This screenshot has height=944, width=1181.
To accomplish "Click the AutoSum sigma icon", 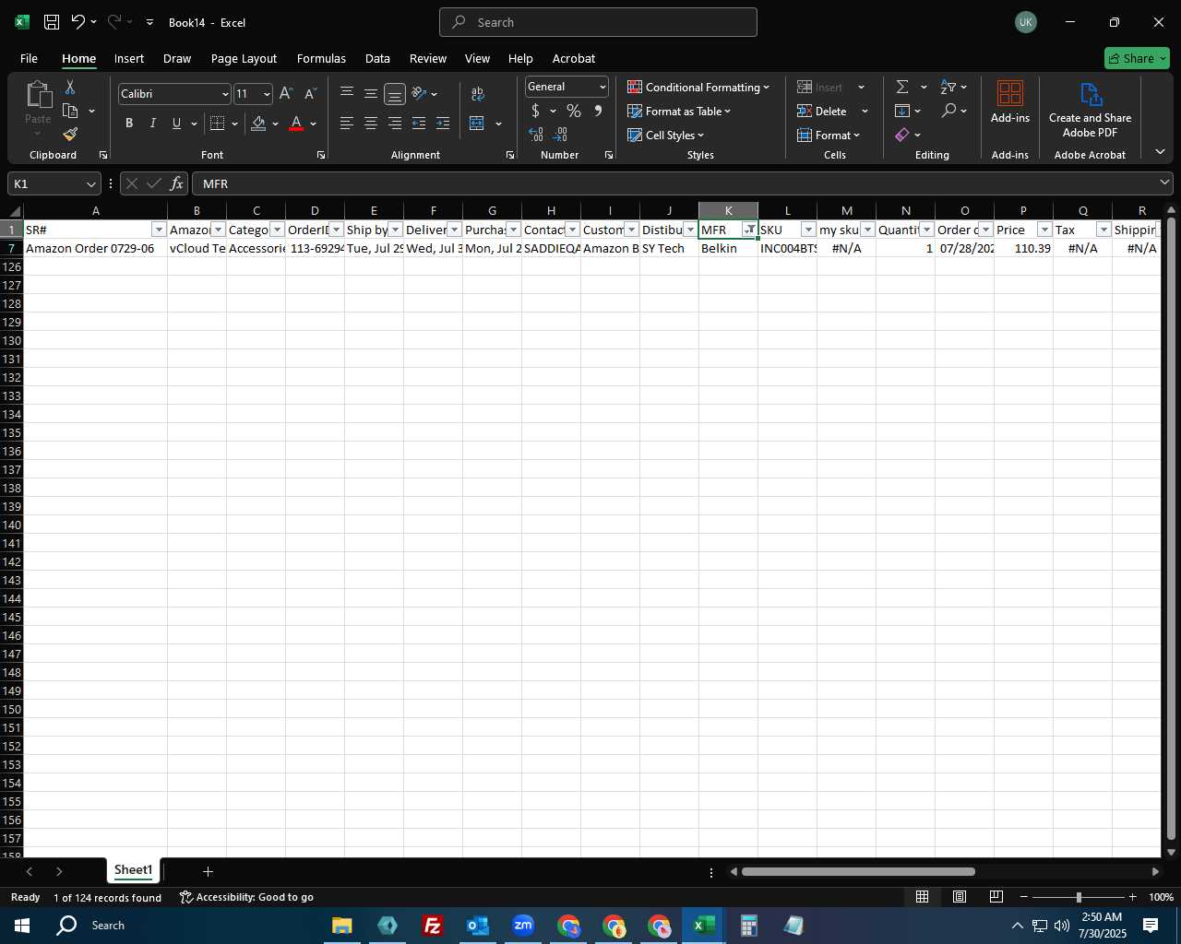I will click(x=902, y=87).
